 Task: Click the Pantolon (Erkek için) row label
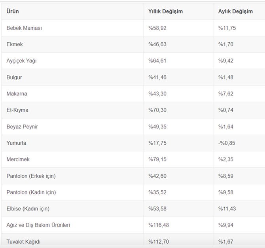pos(31,176)
